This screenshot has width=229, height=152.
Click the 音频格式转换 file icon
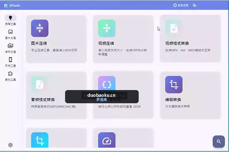[x=40, y=84]
